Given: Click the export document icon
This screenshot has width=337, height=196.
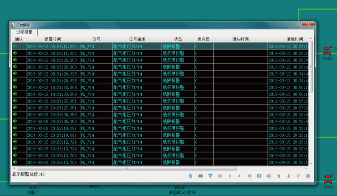Looking at the screenshot, I should click(x=190, y=176).
